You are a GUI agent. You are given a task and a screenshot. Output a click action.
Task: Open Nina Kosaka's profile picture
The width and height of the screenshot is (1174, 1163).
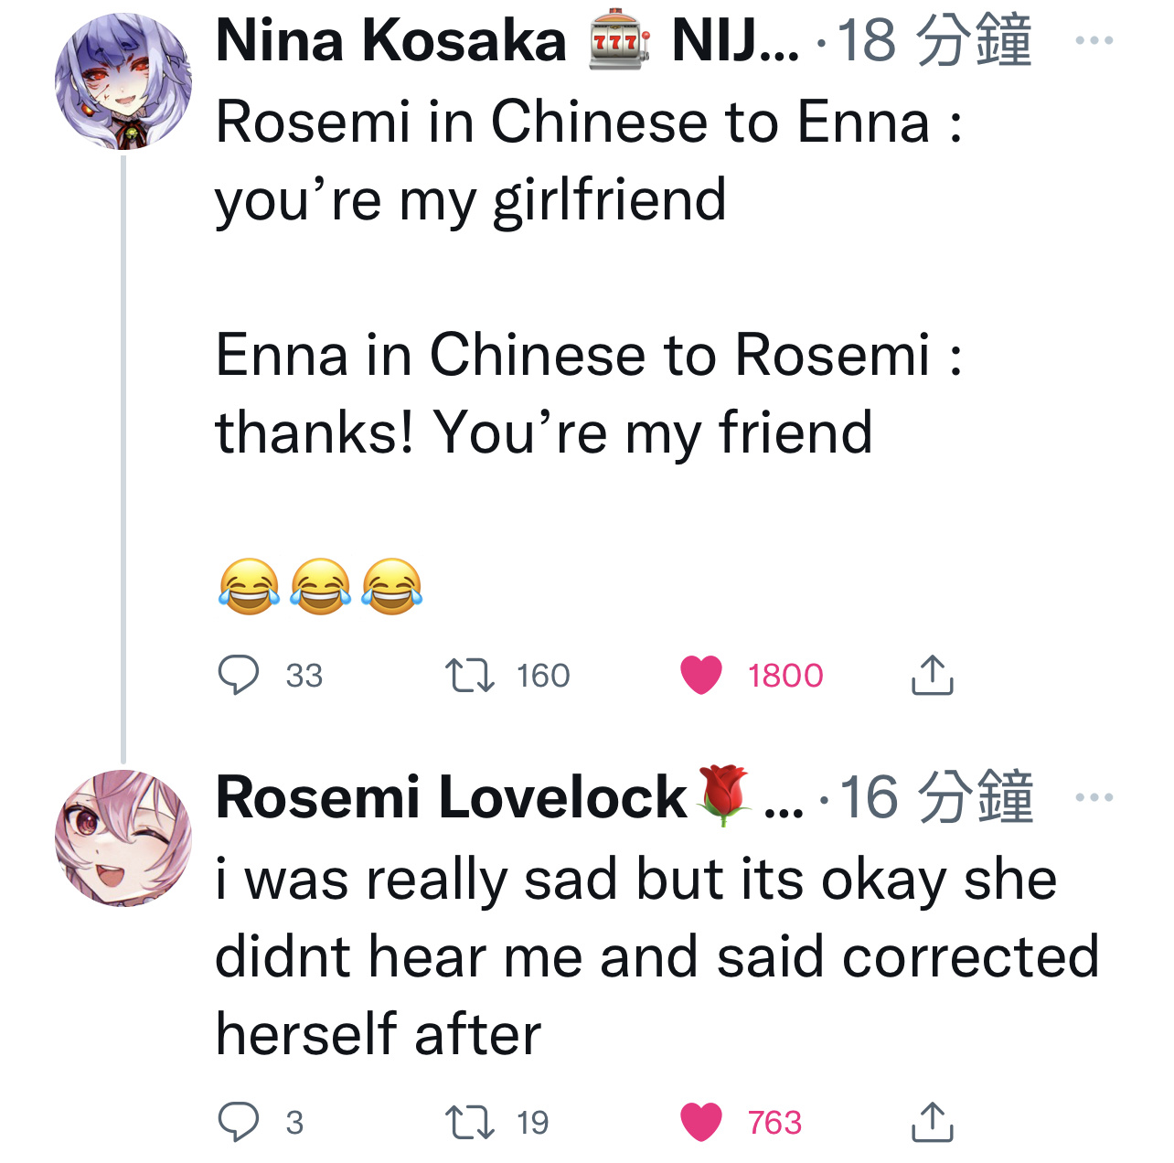[x=123, y=81]
